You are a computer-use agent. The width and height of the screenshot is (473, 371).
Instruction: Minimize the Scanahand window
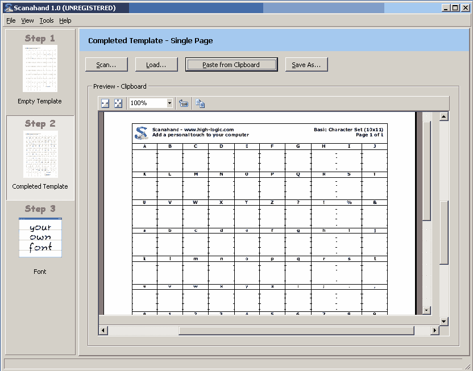point(446,8)
